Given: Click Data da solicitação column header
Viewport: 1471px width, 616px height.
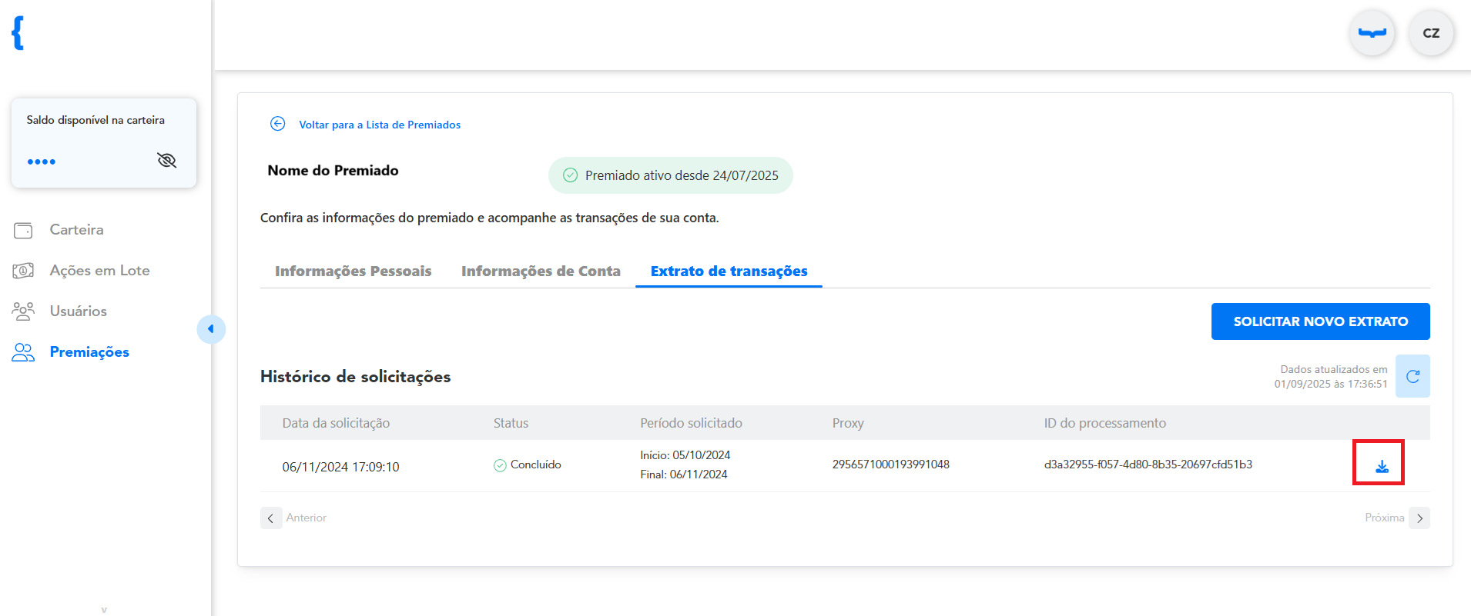Looking at the screenshot, I should pyautogui.click(x=336, y=423).
